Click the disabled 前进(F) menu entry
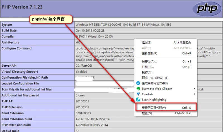This screenshot has width=223, height=132. pos(146,48)
